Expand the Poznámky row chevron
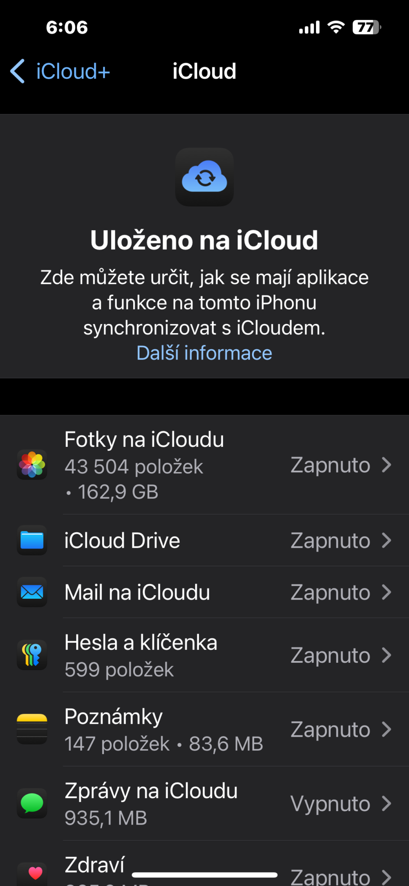This screenshot has width=409, height=886. click(x=386, y=729)
